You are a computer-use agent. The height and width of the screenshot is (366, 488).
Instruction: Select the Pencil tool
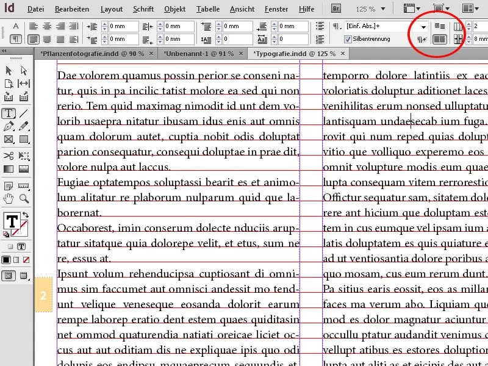24,126
